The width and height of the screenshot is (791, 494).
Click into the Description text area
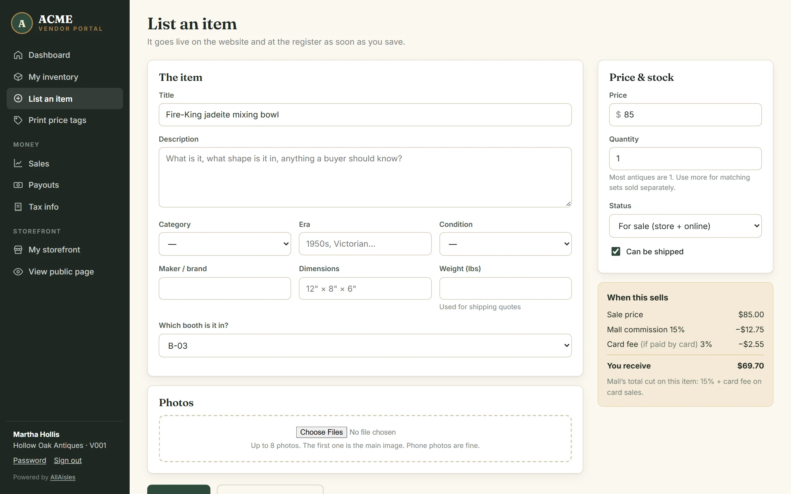(x=365, y=177)
